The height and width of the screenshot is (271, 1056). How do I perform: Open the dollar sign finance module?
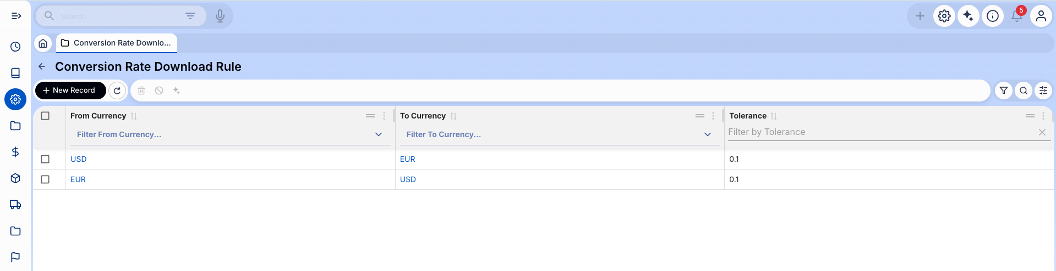(x=15, y=152)
